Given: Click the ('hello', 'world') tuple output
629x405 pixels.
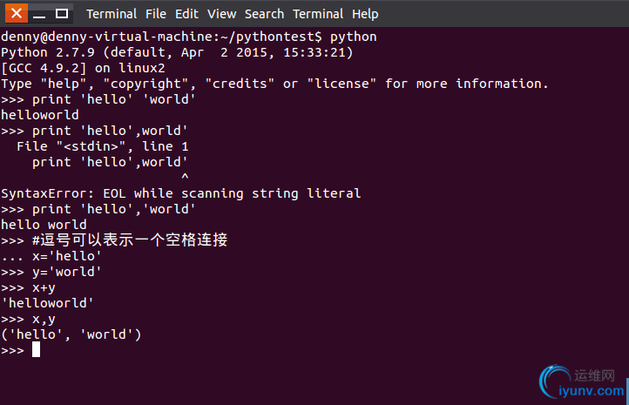Looking at the screenshot, I should [71, 334].
